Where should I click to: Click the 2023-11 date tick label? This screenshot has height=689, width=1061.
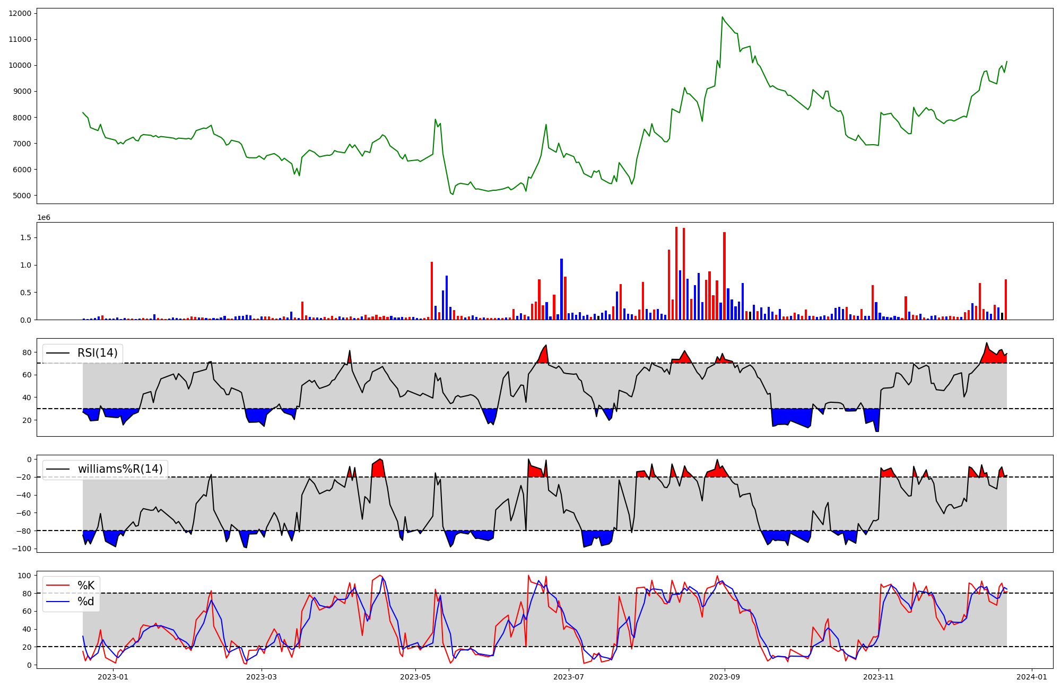(x=879, y=677)
